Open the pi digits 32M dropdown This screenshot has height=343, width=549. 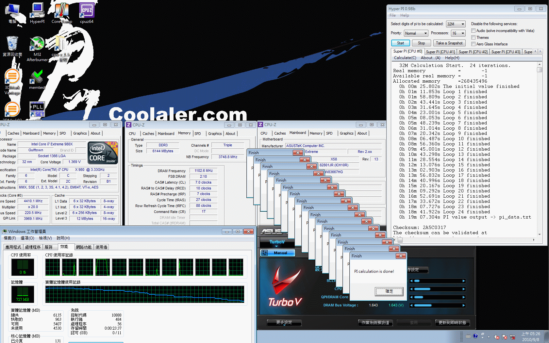(456, 24)
